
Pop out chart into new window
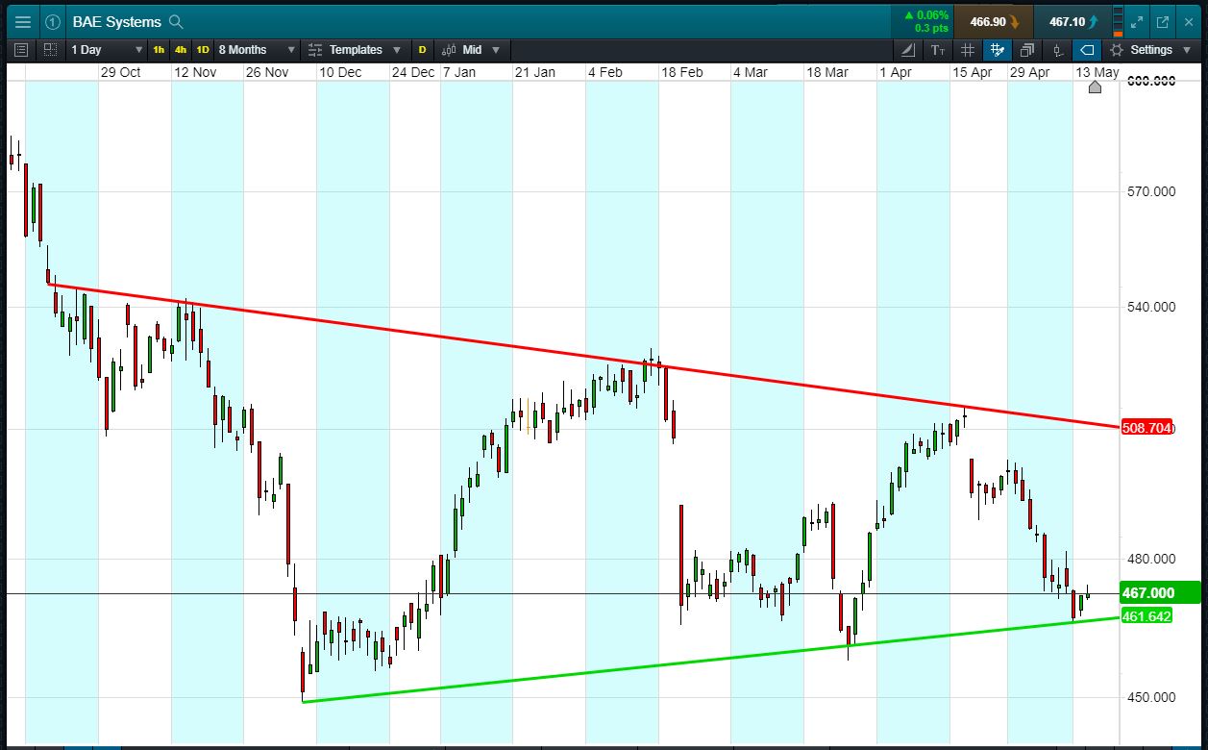(x=1162, y=21)
